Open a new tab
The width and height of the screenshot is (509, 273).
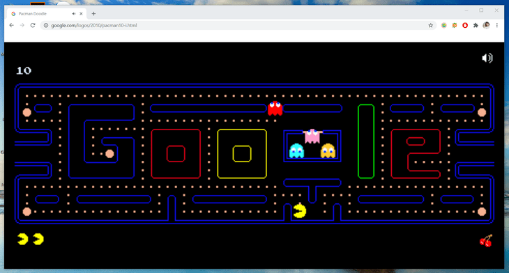click(x=93, y=14)
